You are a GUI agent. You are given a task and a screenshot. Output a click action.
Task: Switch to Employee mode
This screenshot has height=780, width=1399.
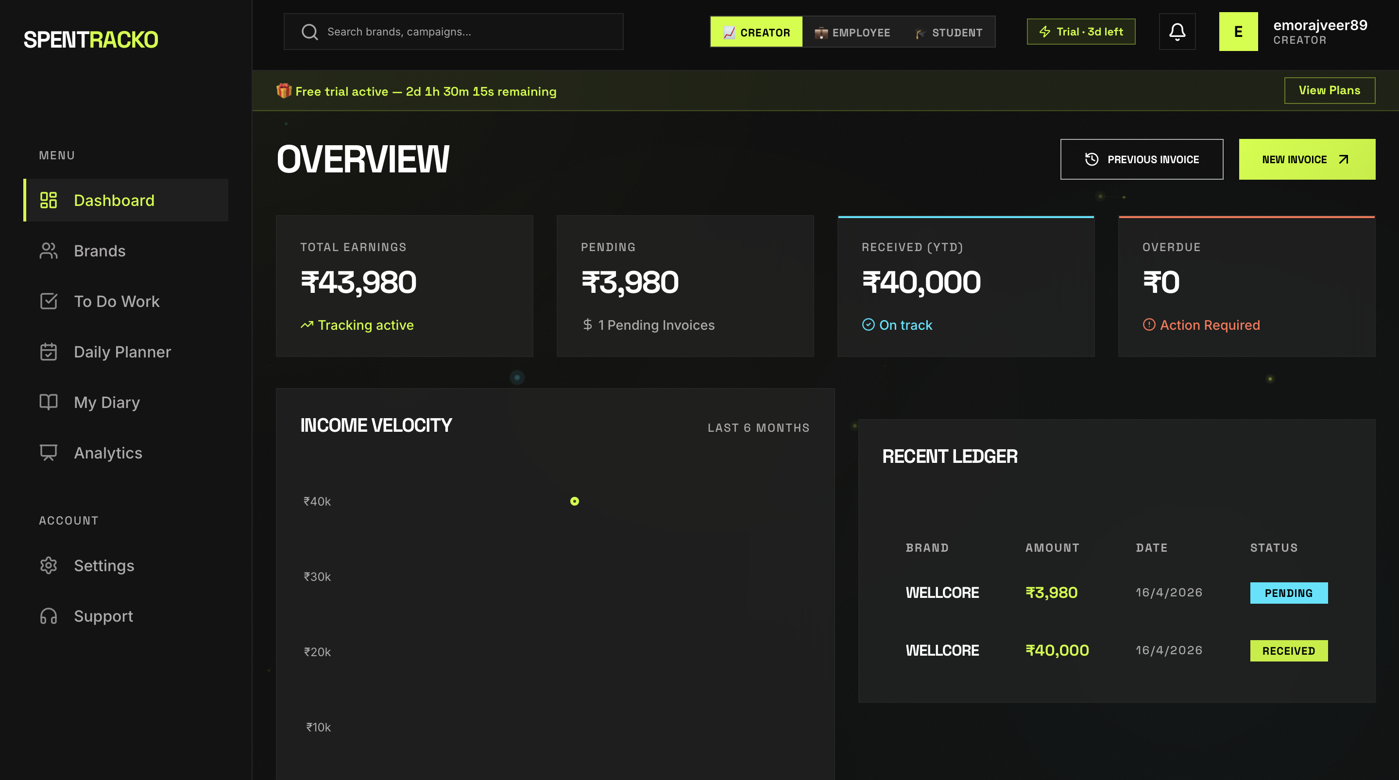point(852,32)
